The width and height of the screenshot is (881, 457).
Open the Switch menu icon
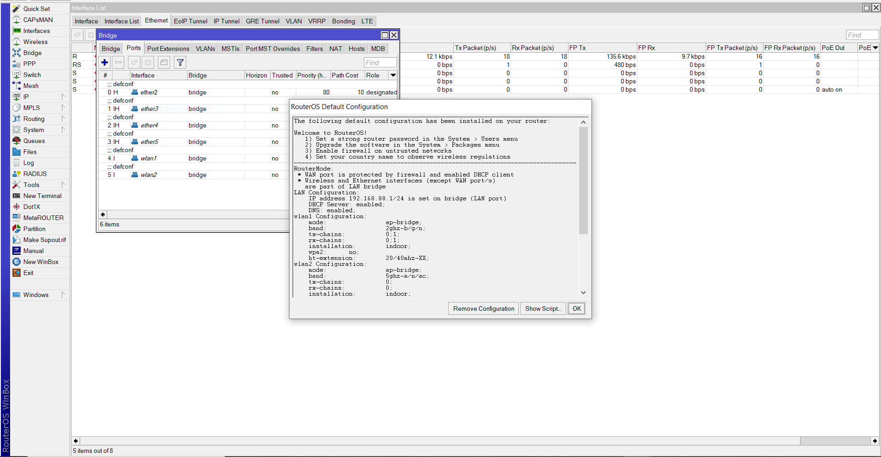click(17, 75)
